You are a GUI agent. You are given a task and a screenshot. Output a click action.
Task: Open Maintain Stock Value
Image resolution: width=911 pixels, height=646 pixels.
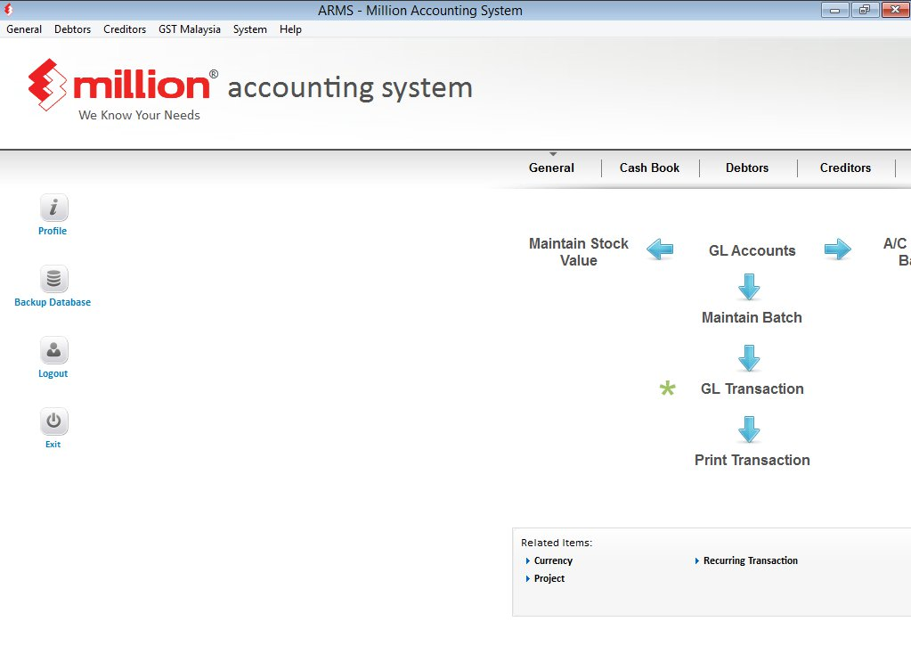tap(579, 252)
